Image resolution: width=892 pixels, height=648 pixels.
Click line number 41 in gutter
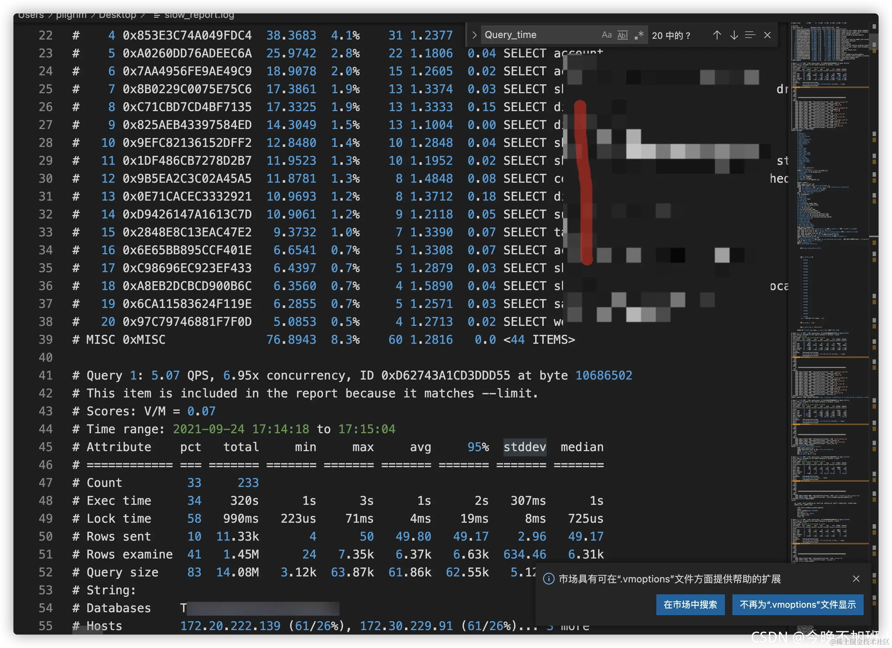(45, 375)
